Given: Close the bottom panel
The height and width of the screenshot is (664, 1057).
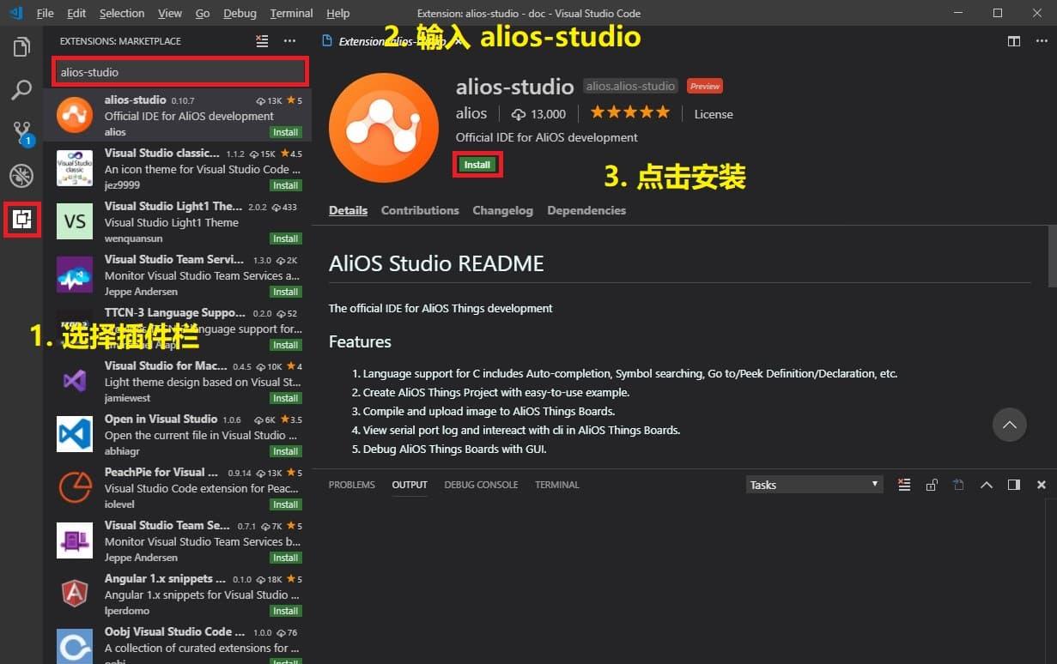Looking at the screenshot, I should click(1042, 485).
